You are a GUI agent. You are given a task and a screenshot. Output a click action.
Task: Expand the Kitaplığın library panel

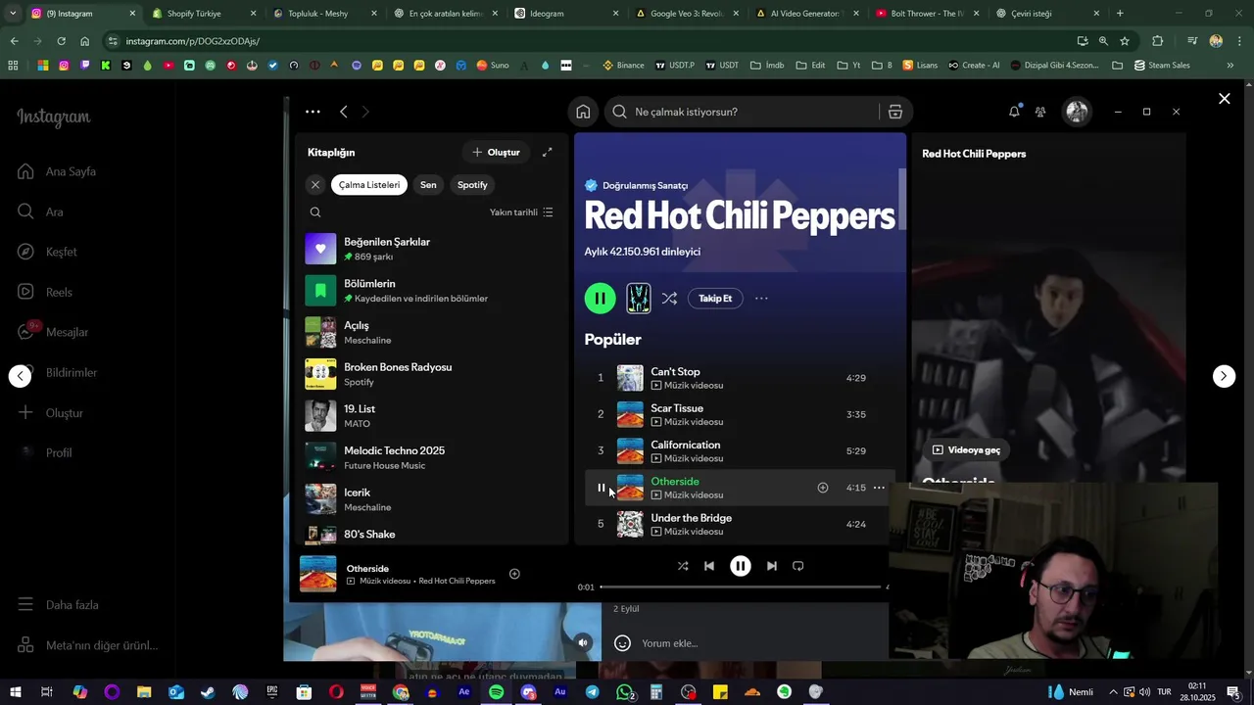[x=547, y=152]
